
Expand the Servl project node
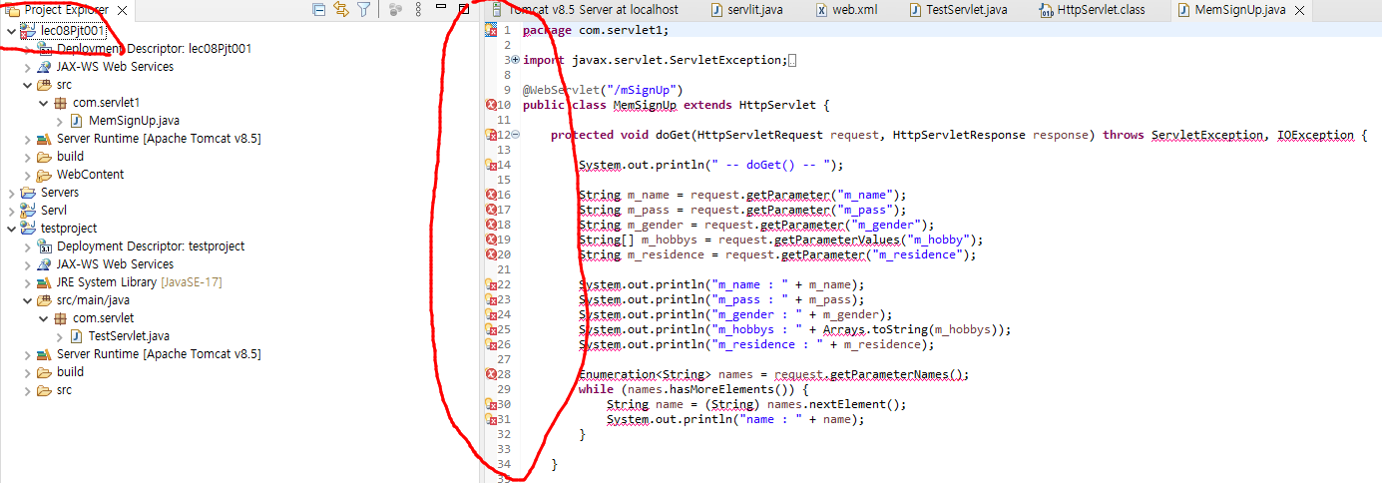point(11,210)
